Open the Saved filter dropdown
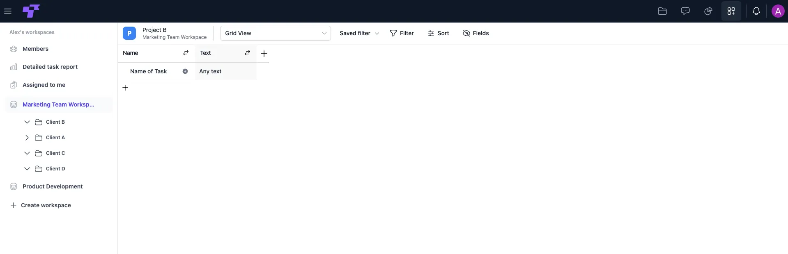The image size is (788, 254). coord(359,33)
